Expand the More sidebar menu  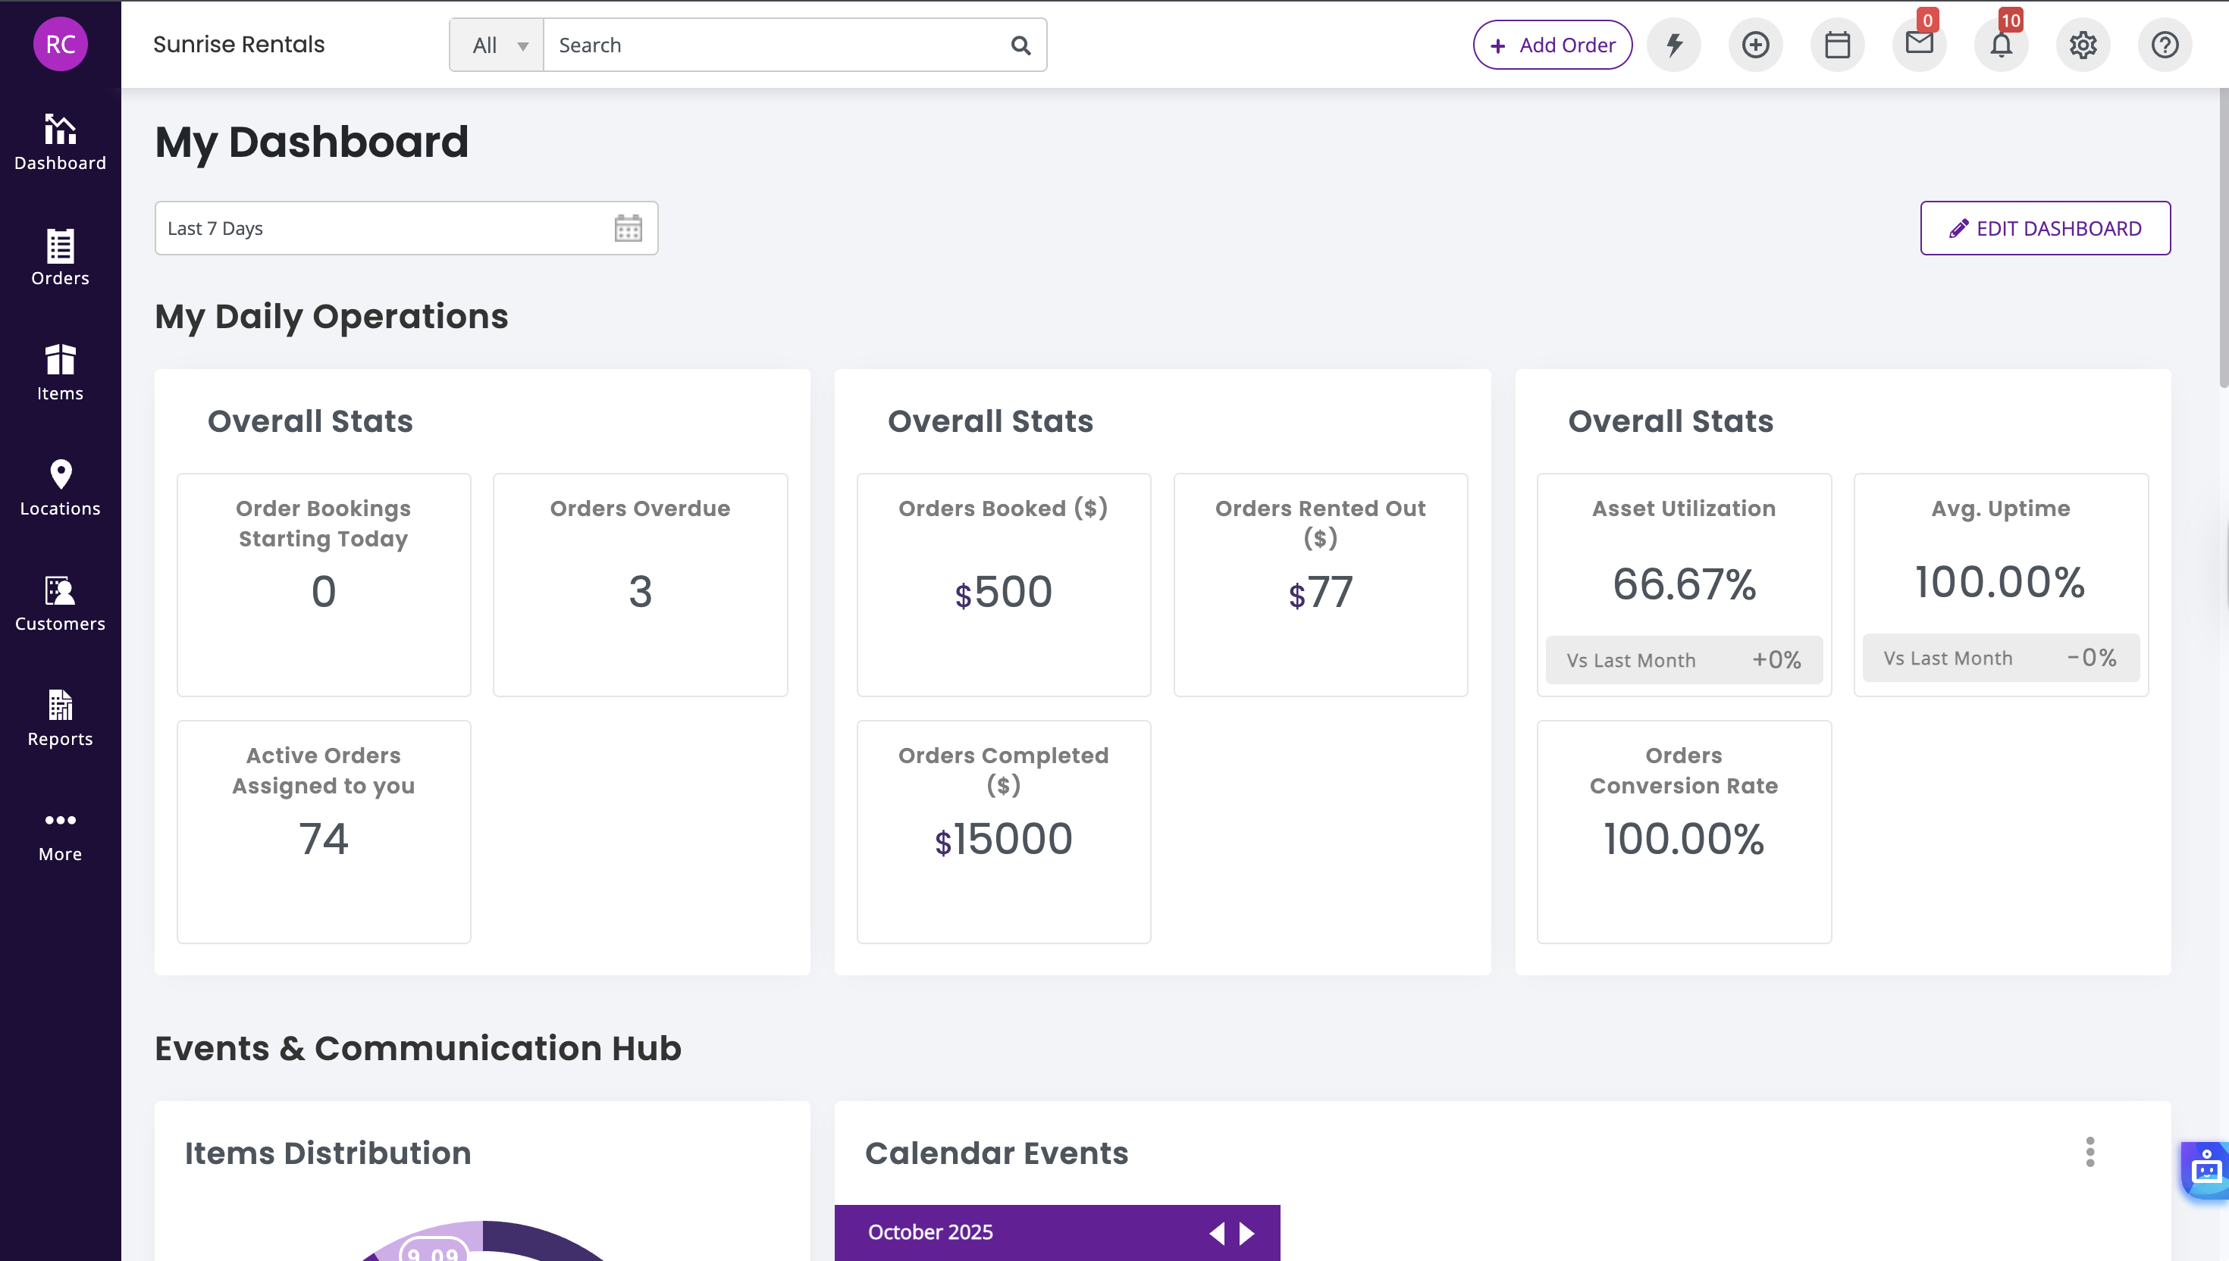(60, 833)
